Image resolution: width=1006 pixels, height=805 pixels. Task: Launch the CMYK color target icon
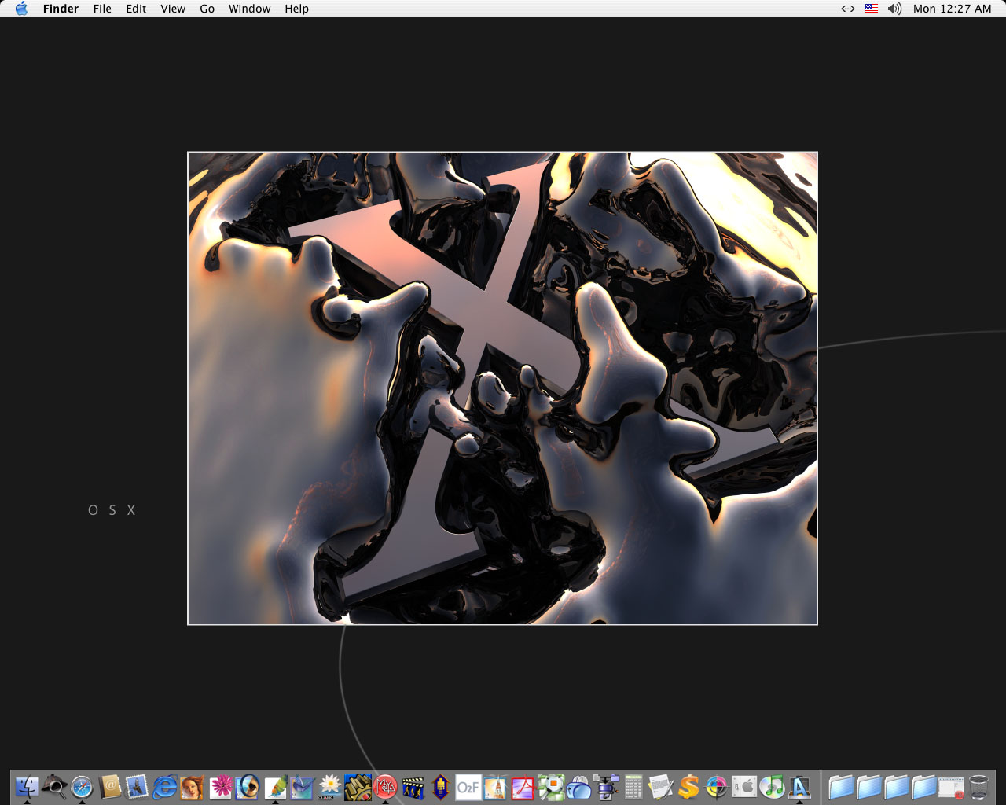[716, 786]
